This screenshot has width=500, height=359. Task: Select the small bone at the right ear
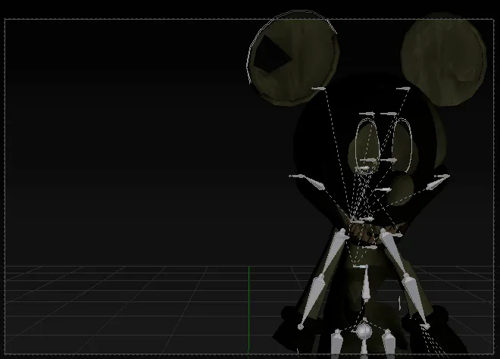[x=403, y=89]
